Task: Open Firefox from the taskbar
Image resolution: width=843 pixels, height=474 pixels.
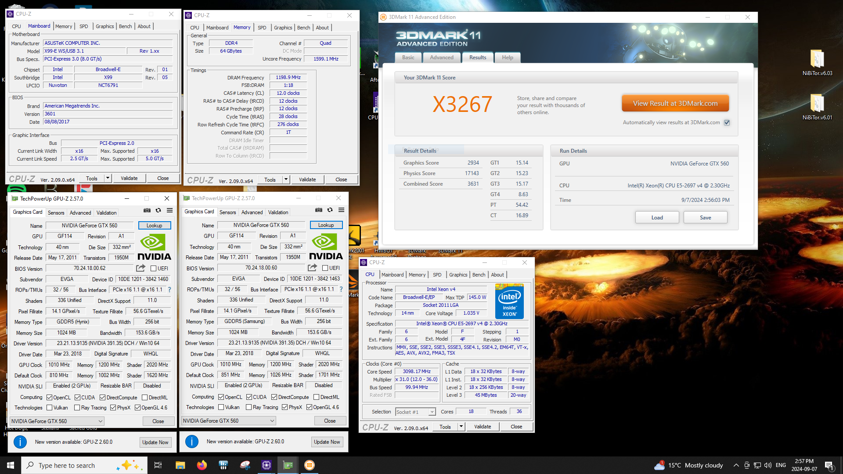Action: (x=202, y=465)
